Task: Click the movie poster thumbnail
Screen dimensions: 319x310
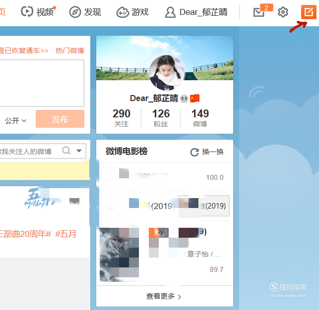Action: pyautogui.click(x=120, y=255)
